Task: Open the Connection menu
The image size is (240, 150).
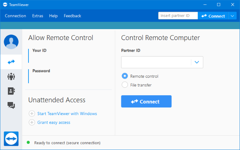Action: coord(15,16)
